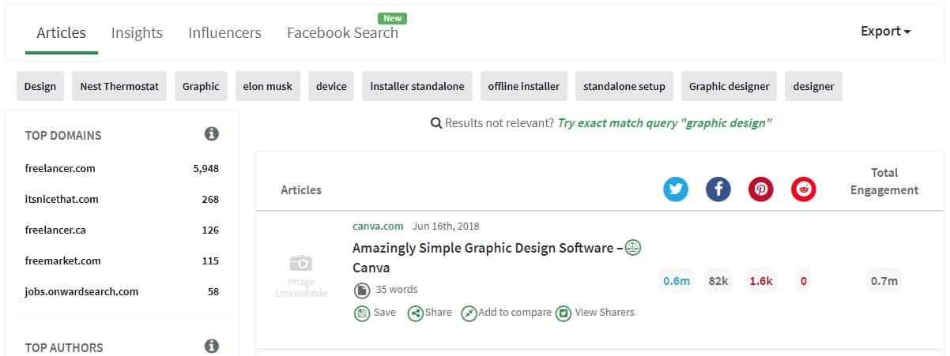Select the Nest Thermostat keyword tag
This screenshot has height=356, width=950.
[x=119, y=86]
